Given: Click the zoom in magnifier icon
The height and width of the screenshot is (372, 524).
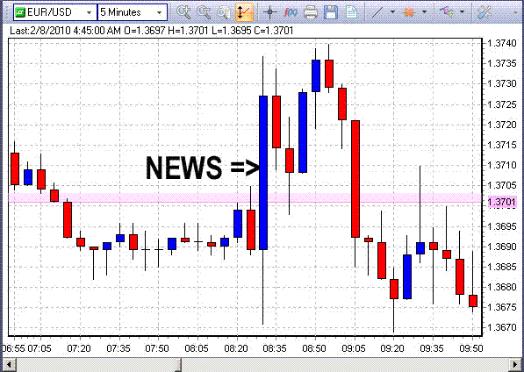Looking at the screenshot, I should click(x=183, y=12).
